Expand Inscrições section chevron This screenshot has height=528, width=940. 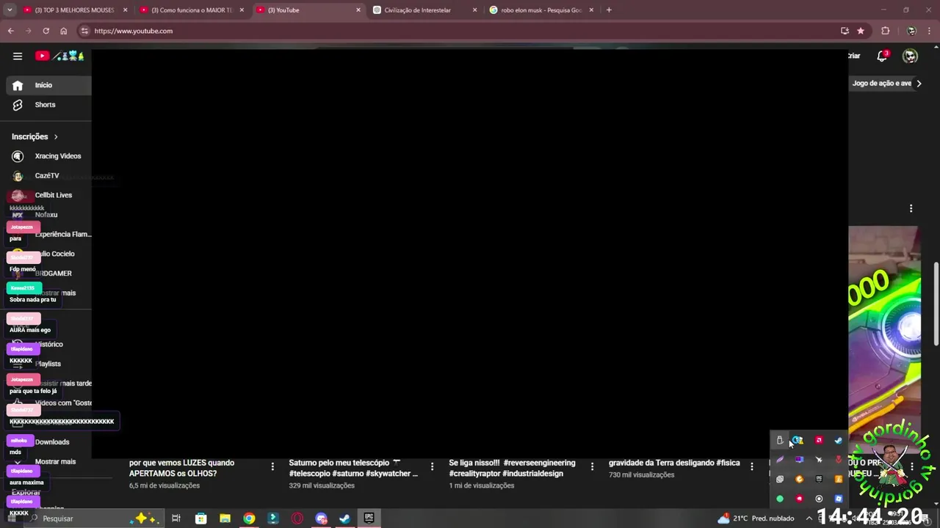coord(55,136)
